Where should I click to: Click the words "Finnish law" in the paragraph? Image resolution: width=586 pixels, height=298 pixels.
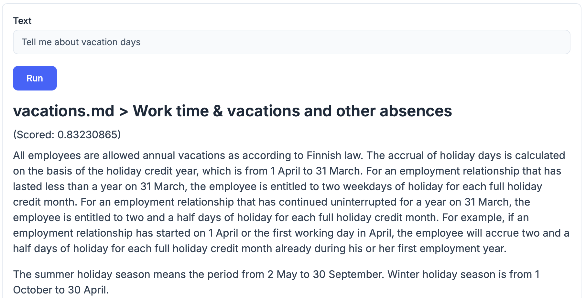[x=335, y=155]
